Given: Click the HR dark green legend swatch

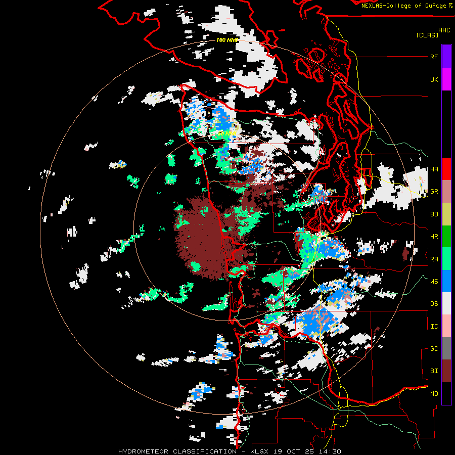Looking at the screenshot, I should pos(446,237).
